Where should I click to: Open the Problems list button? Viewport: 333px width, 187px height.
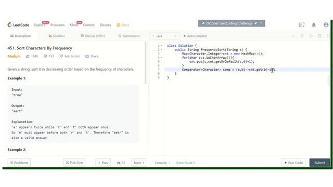pyautogui.click(x=19, y=163)
